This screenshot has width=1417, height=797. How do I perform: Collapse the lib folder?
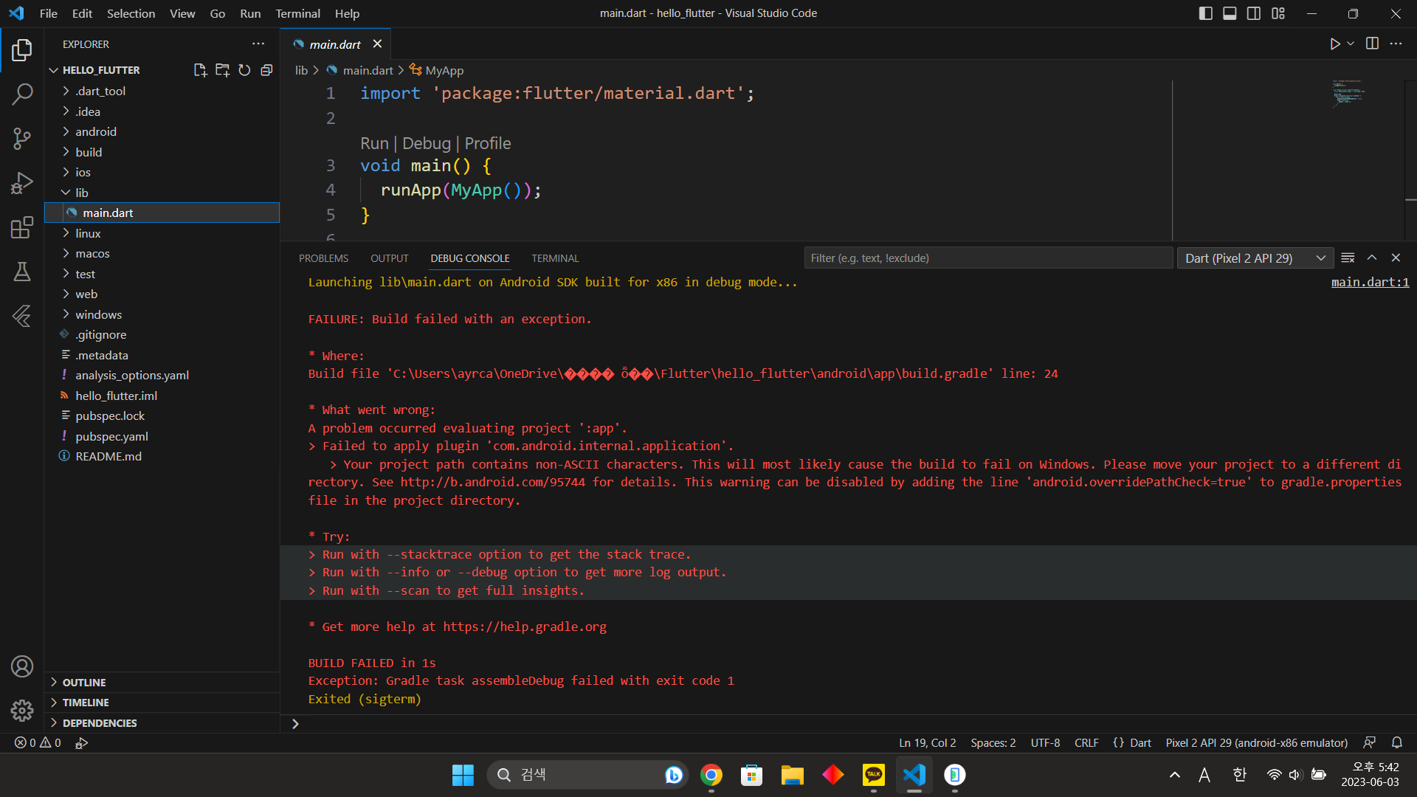162,193
